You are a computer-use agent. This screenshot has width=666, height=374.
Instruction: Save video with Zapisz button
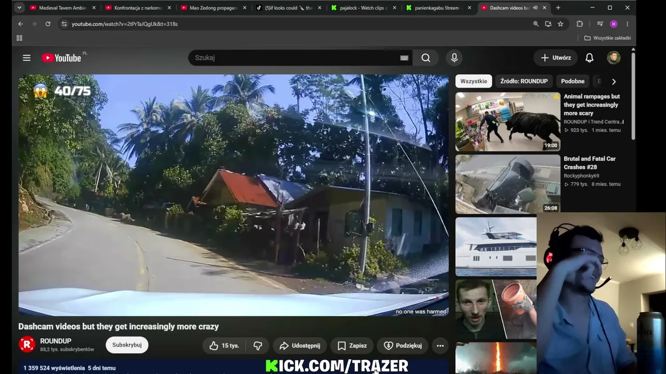click(x=352, y=345)
